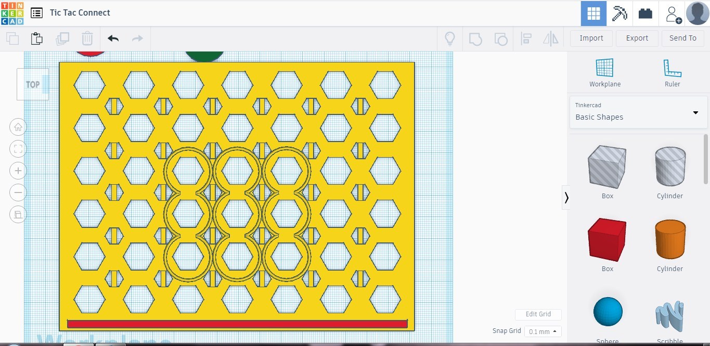Viewport: 710px width, 346px height.
Task: Select the Mirror/Flip tool
Action: [550, 38]
